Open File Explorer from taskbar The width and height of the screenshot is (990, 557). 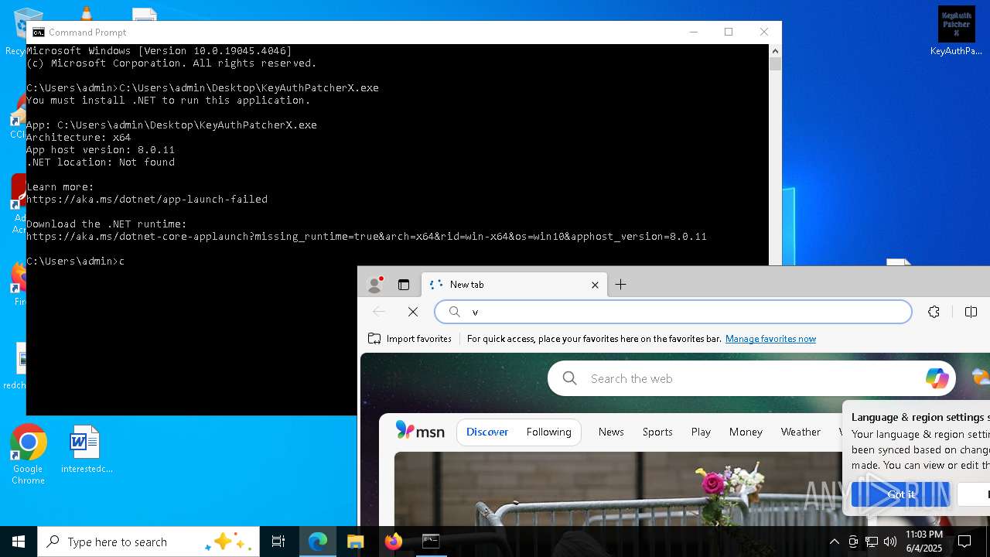point(355,542)
